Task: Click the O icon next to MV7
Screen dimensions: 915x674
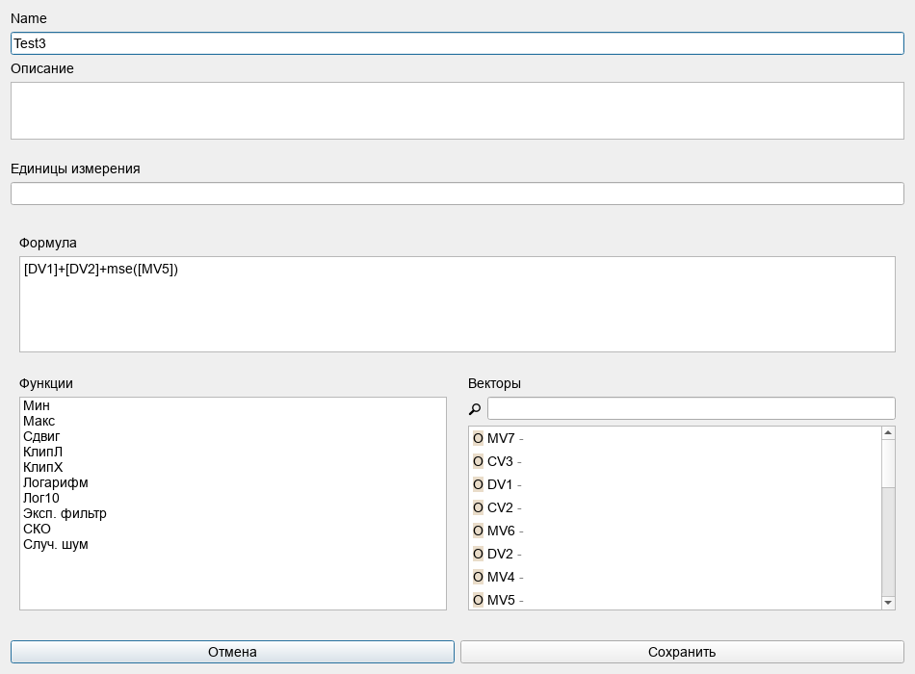Action: pos(478,438)
